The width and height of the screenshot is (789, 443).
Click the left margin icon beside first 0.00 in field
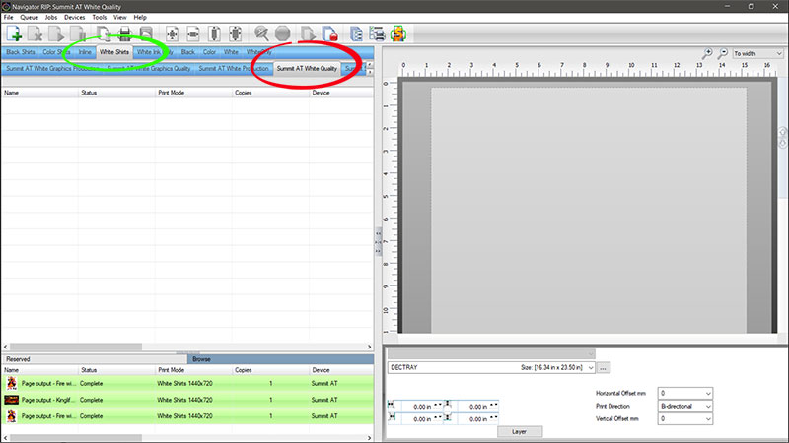[391, 405]
